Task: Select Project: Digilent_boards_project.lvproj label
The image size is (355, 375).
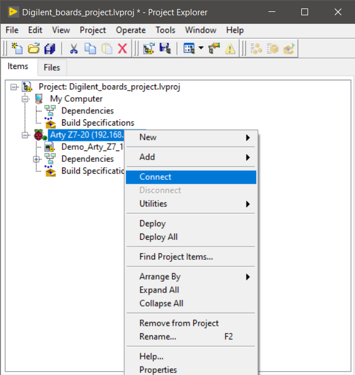Action: tap(110, 87)
